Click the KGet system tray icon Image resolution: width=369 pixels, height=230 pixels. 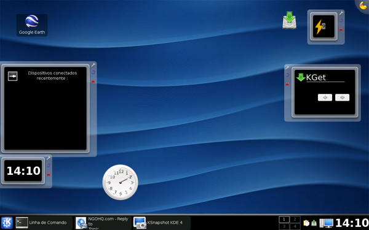314,223
